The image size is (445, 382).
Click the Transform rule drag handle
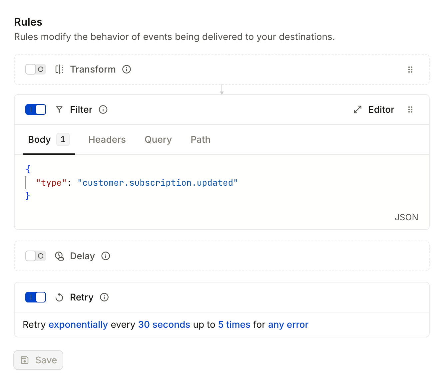(410, 70)
